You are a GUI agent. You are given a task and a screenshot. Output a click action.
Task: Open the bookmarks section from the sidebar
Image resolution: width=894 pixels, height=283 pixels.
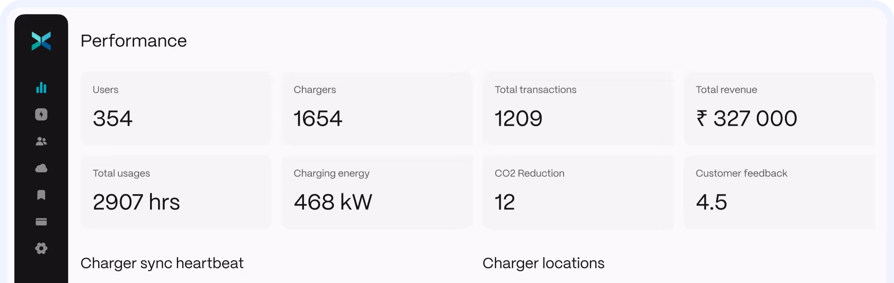coord(41,195)
